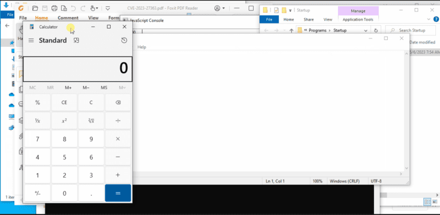
Task: Click the percent key in Calculator
Action: tap(37, 102)
